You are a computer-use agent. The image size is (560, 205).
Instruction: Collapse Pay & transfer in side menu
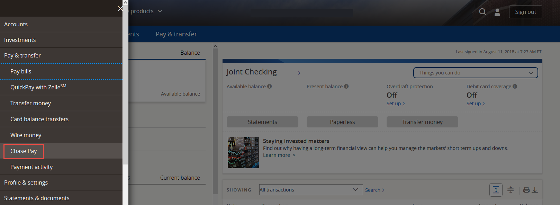click(61, 55)
